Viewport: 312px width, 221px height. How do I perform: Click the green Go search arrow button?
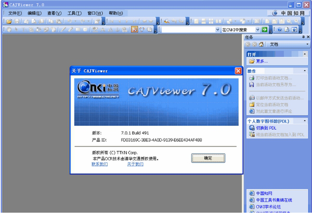265,30
